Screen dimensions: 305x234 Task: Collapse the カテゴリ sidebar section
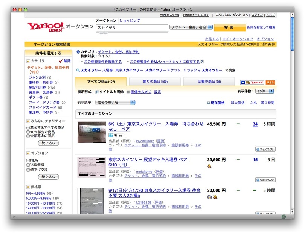pos(28,61)
